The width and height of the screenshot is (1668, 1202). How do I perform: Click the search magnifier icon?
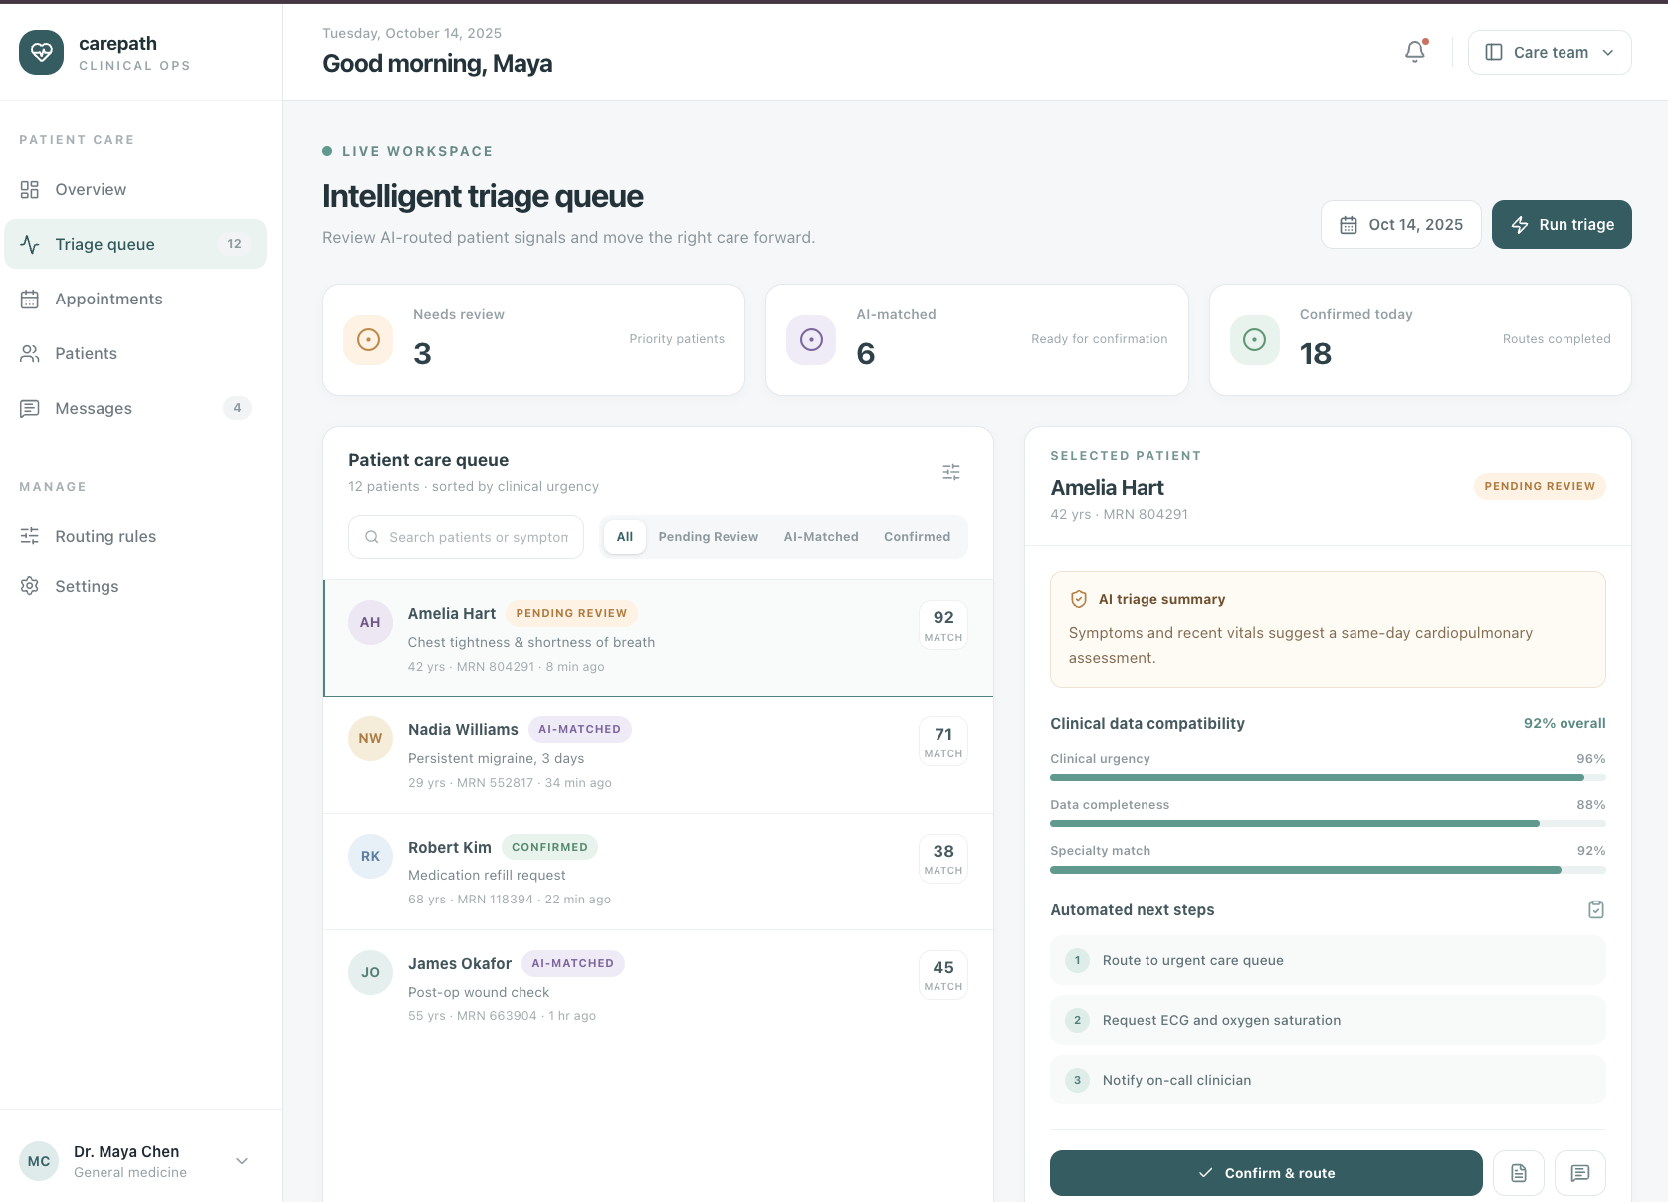372,537
